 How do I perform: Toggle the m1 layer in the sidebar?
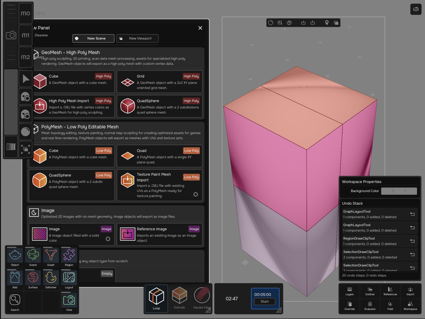25,35
